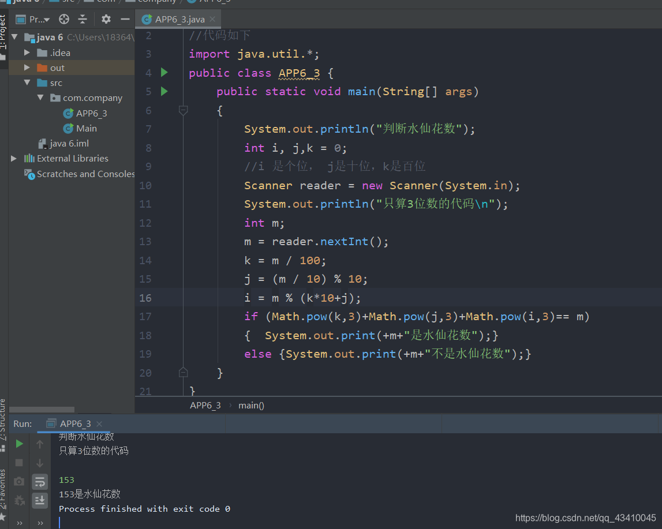Click the '只算3位数的代码' console output line
Image resolution: width=662 pixels, height=529 pixels.
tap(93, 451)
